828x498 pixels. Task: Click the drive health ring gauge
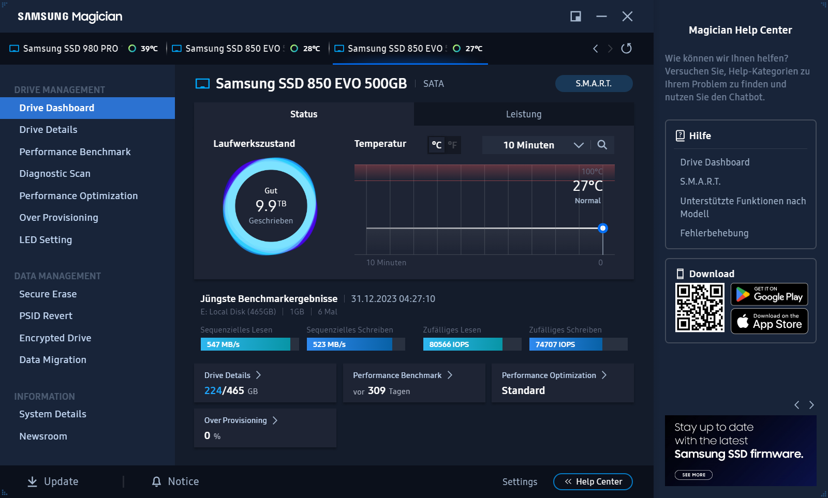[270, 206]
